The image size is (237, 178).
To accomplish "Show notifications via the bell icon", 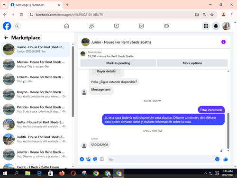I will click(216, 26).
